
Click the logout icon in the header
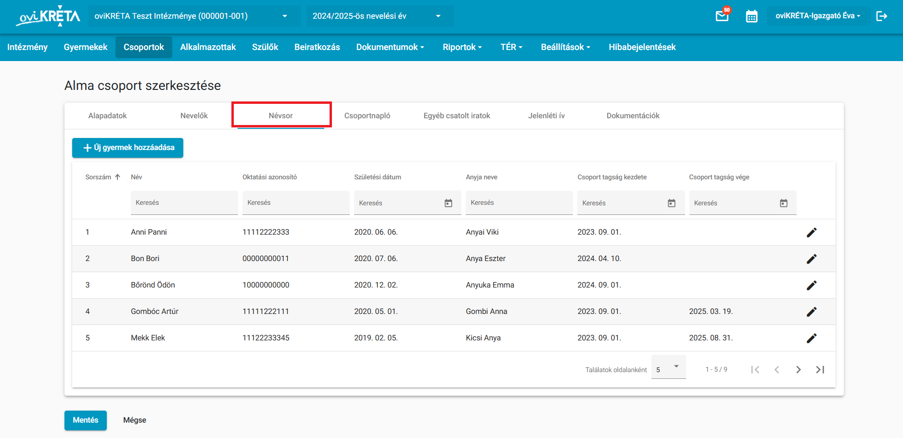coord(881,16)
